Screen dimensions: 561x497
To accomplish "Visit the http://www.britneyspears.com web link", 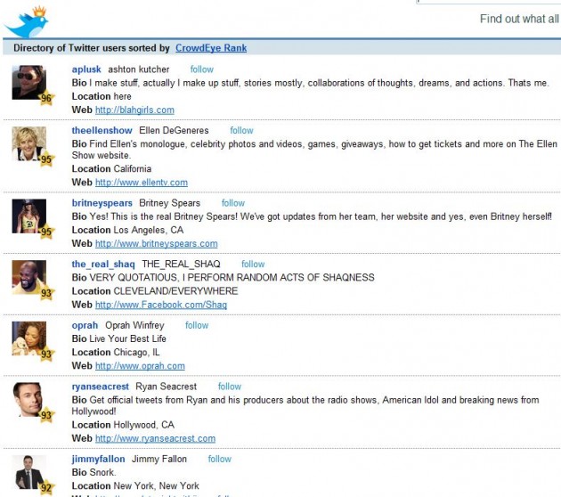I will pyautogui.click(x=157, y=244).
